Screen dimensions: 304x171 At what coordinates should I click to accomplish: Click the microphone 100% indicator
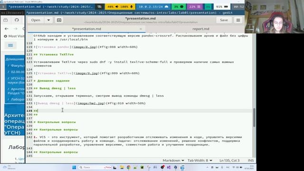127,7
